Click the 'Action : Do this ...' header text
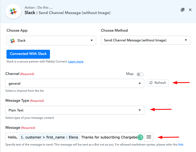 pos(39,8)
